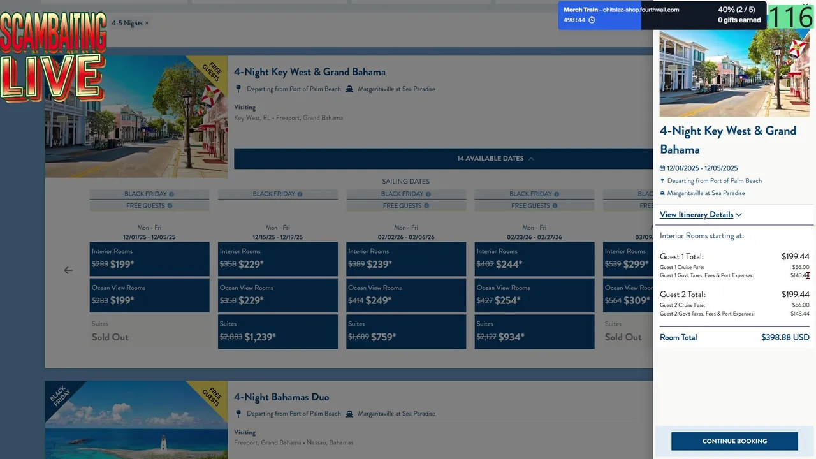The image size is (816, 459).
Task: Click timer icon in Merch Train banner
Action: coord(592,20)
